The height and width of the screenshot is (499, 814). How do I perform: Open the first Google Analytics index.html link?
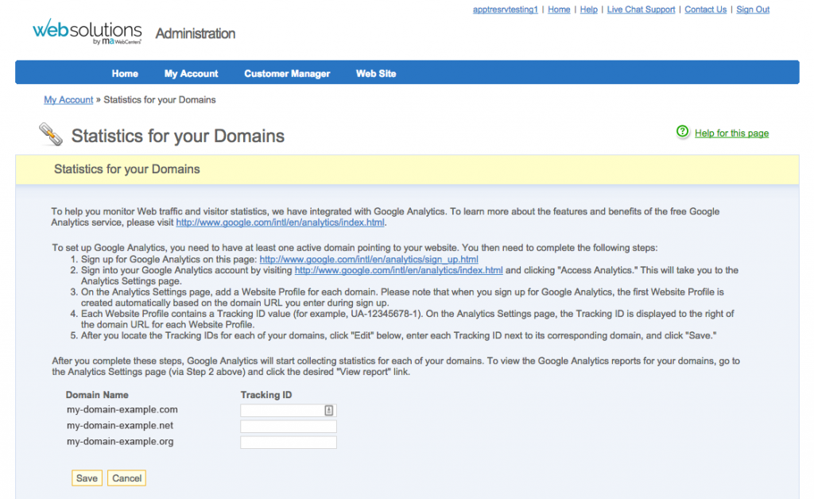pos(281,222)
